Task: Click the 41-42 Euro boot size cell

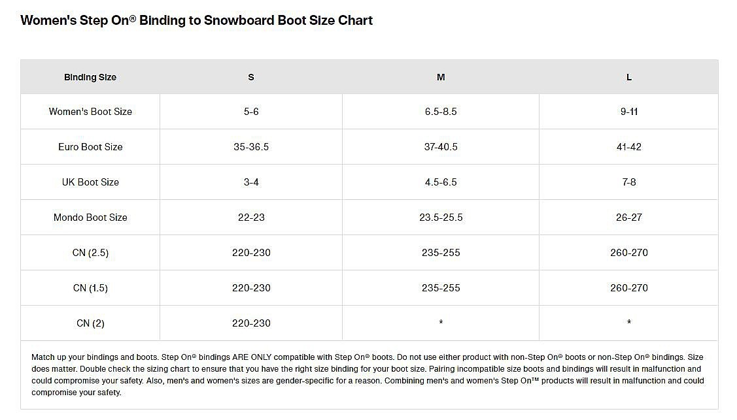Action: [629, 147]
